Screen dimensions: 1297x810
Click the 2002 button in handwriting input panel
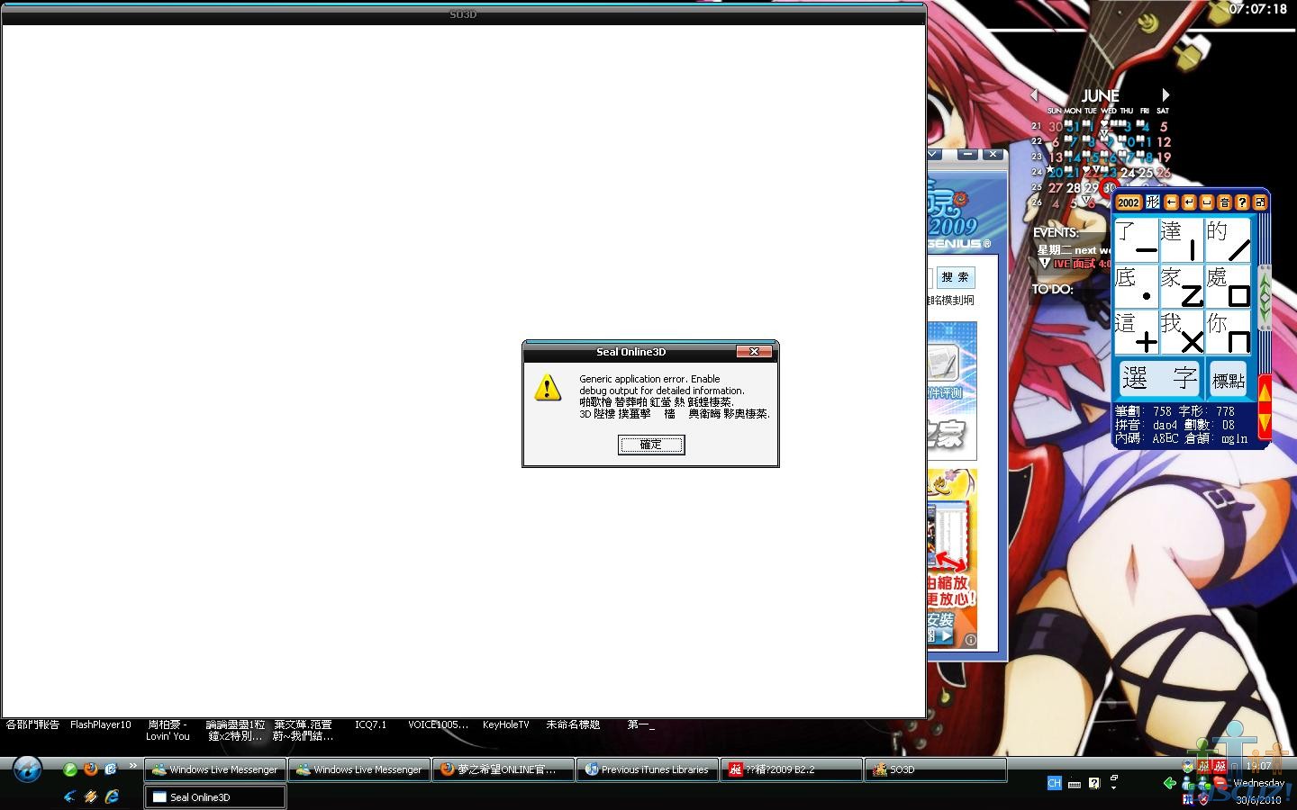[x=1129, y=202]
